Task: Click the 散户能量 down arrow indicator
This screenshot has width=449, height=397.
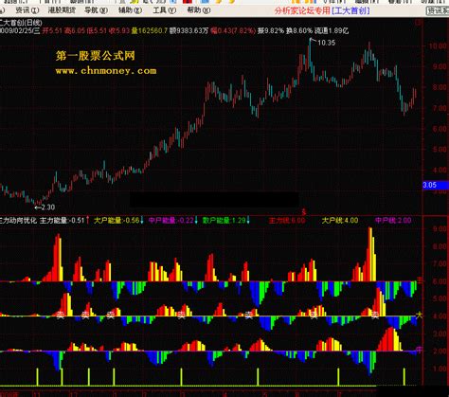Action: [248, 220]
